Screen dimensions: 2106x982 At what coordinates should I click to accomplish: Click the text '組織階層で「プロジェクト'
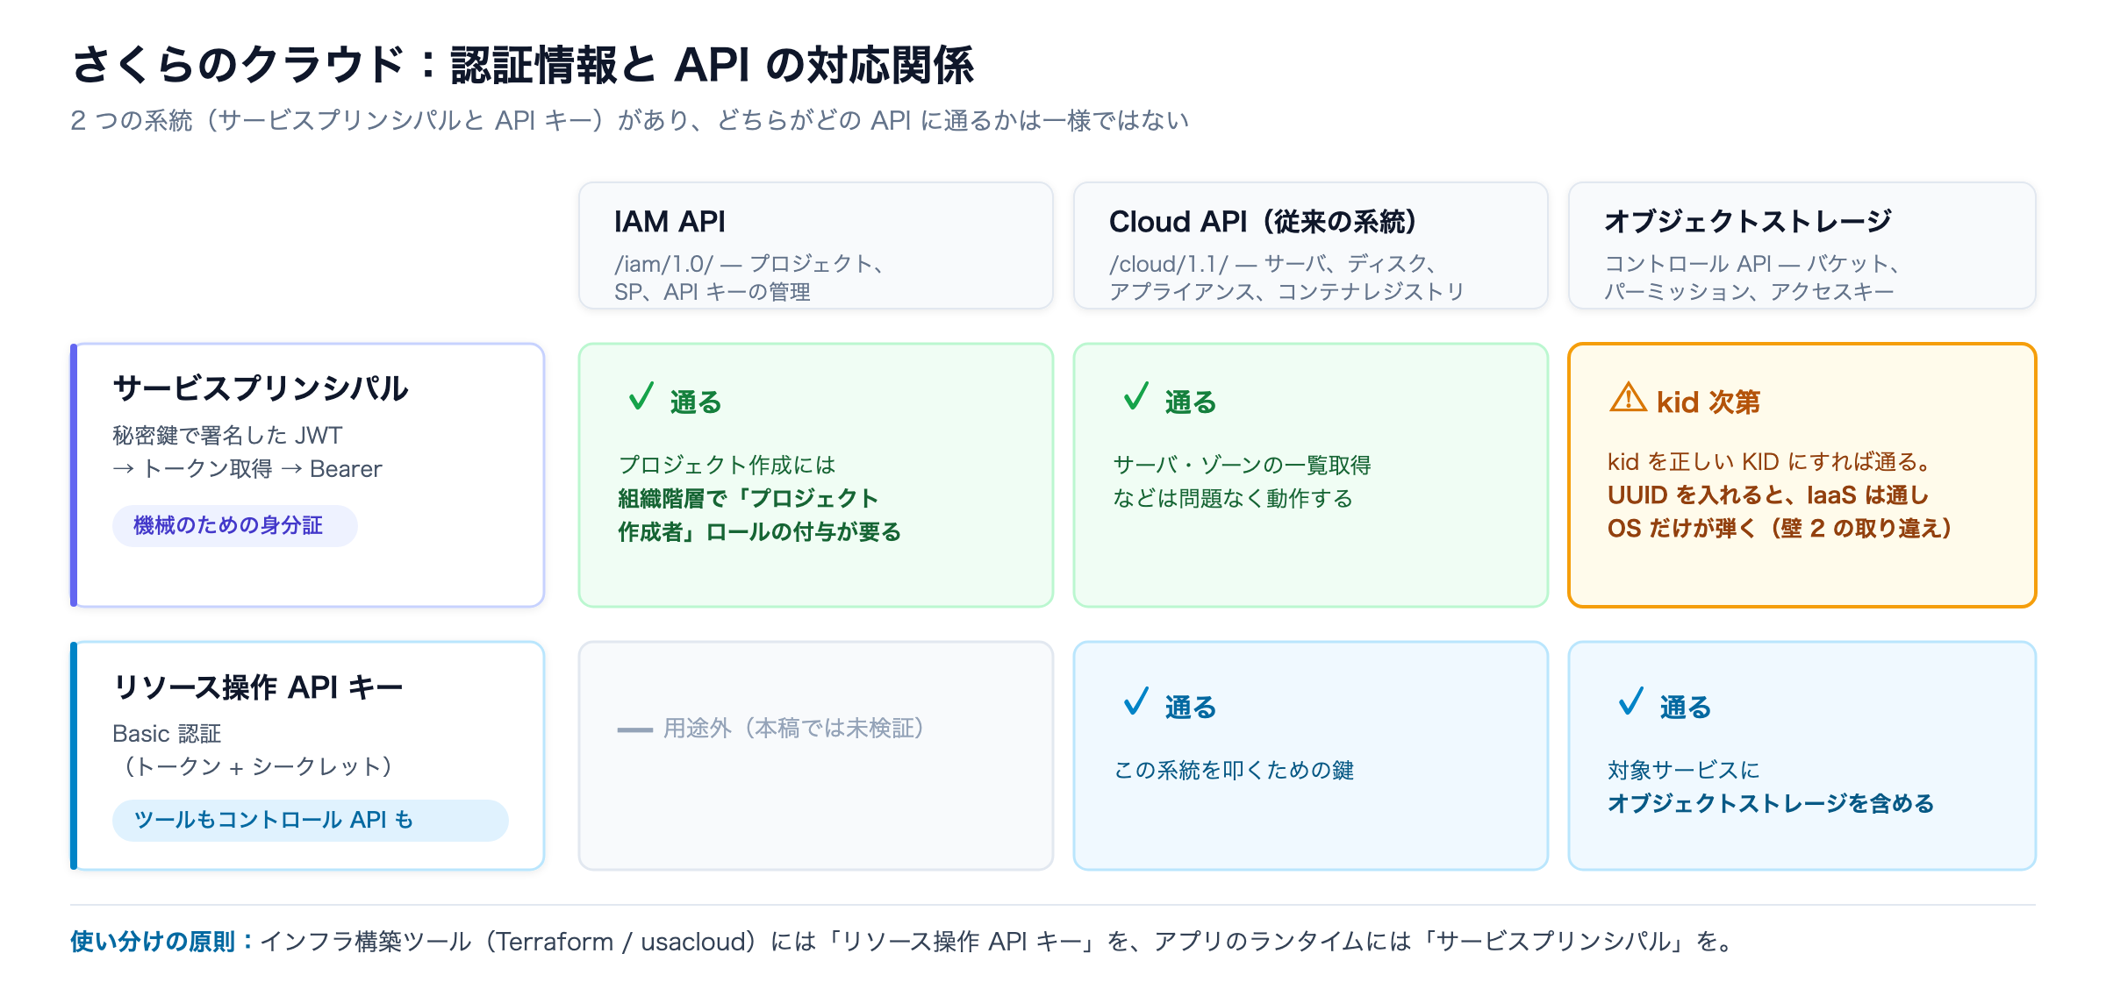click(748, 499)
